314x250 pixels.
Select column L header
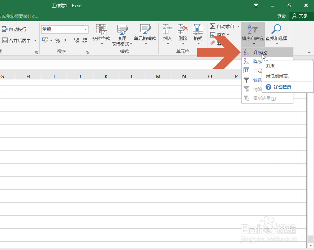click(x=132, y=76)
